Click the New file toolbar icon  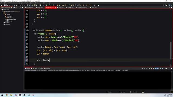coord(2,5)
